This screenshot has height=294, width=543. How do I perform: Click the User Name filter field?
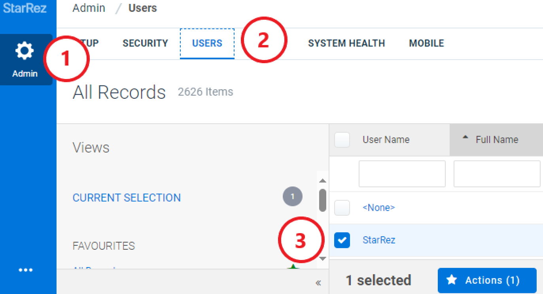click(x=402, y=174)
